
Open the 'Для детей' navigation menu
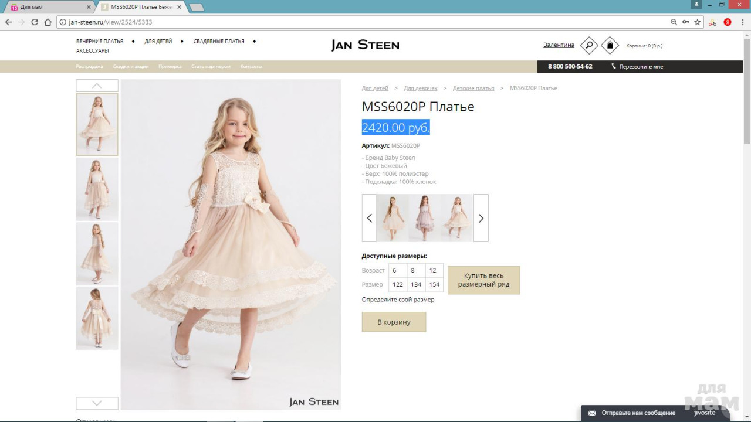158,42
